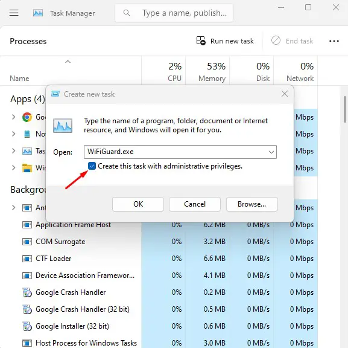Screen dimensions: 348x348
Task: Click the Google Crash Handler icon
Action: (x=27, y=292)
